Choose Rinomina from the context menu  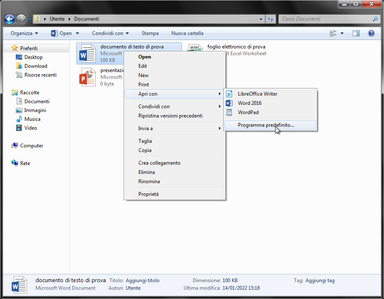(x=149, y=182)
